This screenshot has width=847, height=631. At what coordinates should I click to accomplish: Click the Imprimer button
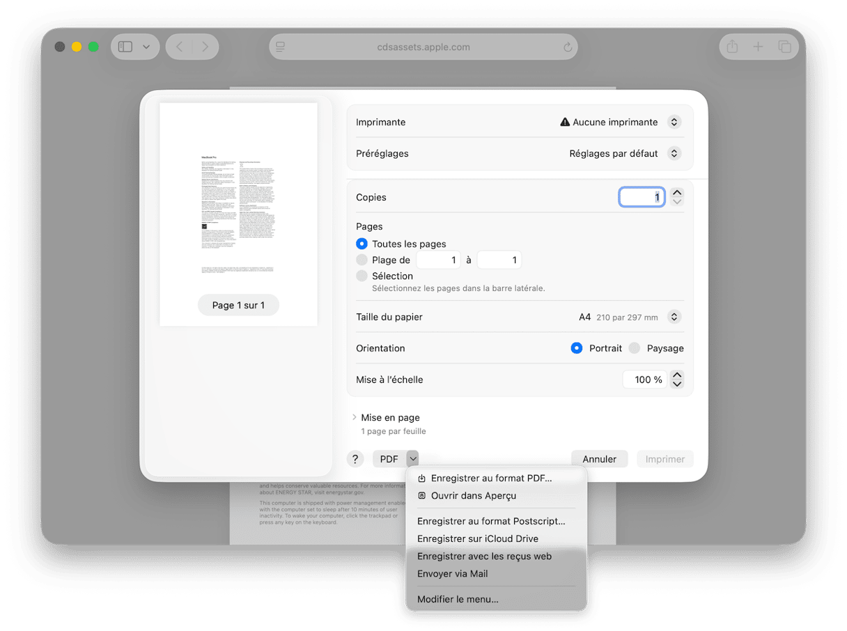coord(665,458)
